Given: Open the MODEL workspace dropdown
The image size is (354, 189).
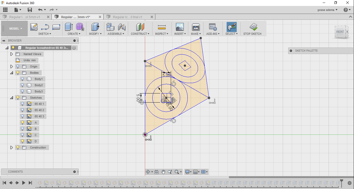Looking at the screenshot, I should (x=16, y=29).
